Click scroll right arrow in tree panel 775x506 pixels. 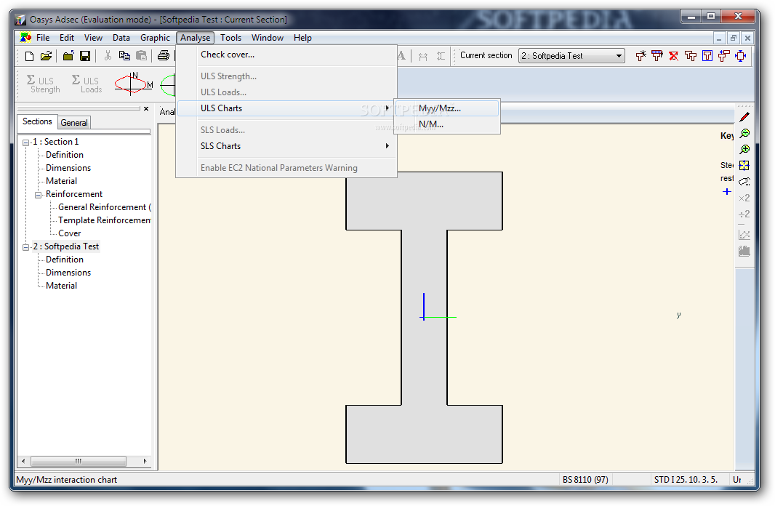pos(145,461)
